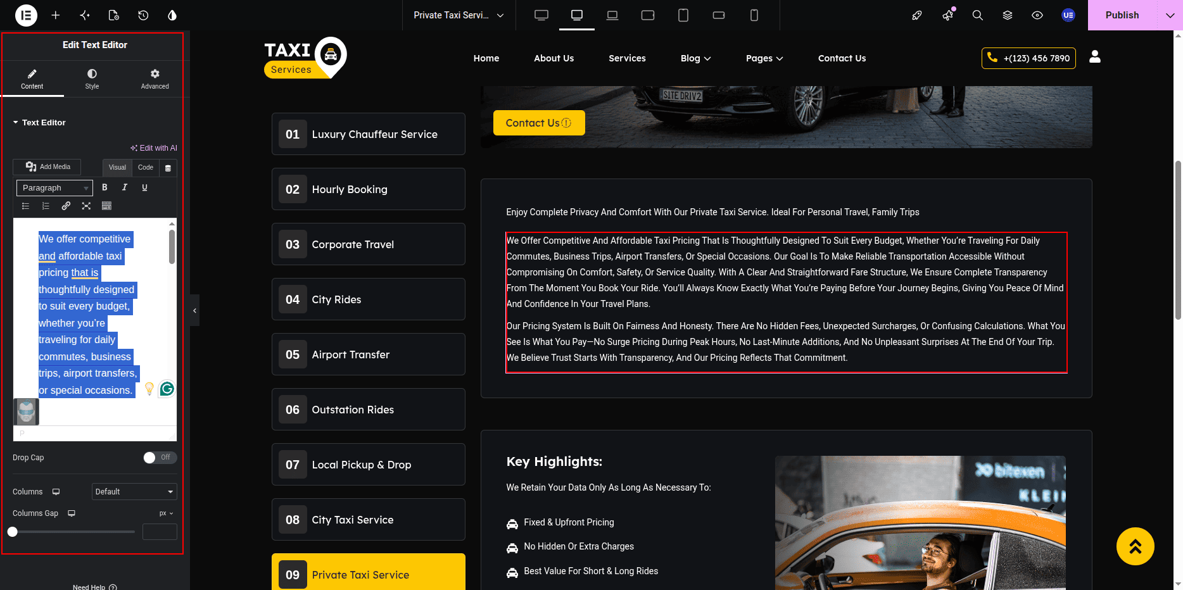Select mobile portrait view icon
The height and width of the screenshot is (590, 1183).
pos(754,15)
